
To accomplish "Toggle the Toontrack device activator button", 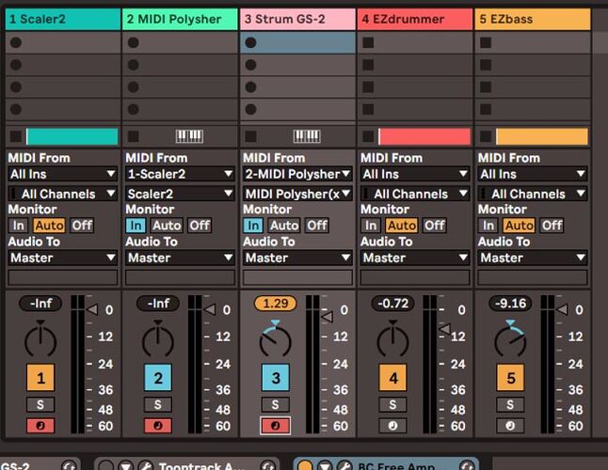I will [x=105, y=465].
